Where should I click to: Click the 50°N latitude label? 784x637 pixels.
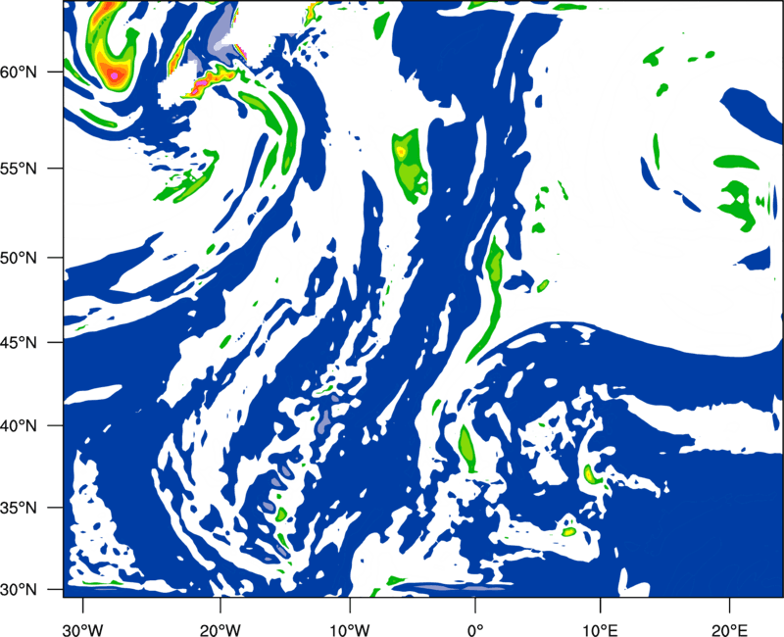(x=19, y=259)
